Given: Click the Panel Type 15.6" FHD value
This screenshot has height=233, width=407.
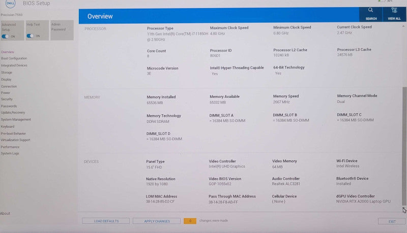Looking at the screenshot, I should [154, 167].
